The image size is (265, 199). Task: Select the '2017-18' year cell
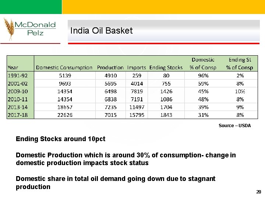point(18,115)
